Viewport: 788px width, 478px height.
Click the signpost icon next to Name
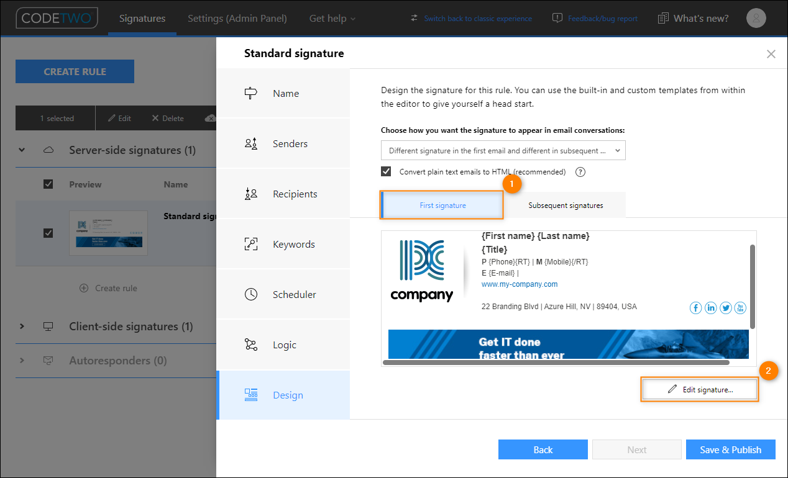pos(251,94)
